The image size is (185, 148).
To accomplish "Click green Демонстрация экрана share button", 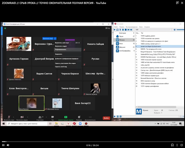I will [66, 118].
